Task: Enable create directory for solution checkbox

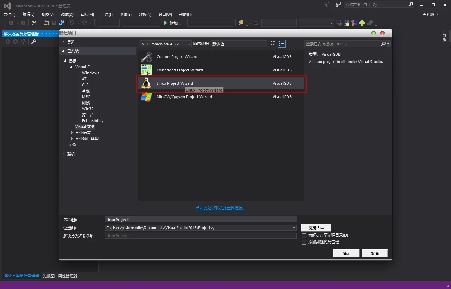Action: [x=304, y=235]
